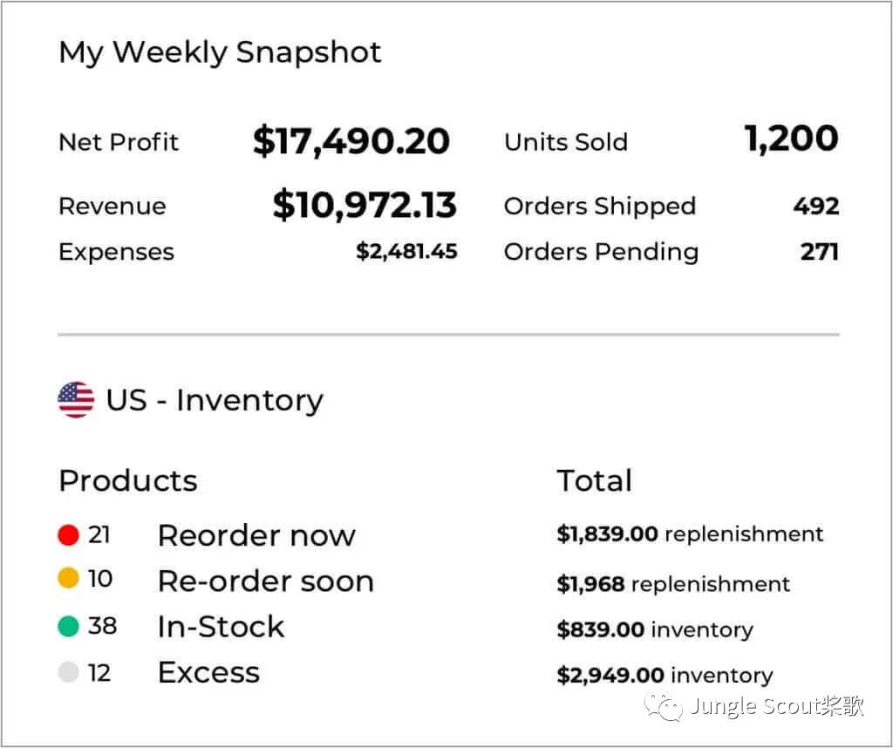Click the Revenue amount $10,972.13
Screen dimensions: 893x748
point(365,205)
